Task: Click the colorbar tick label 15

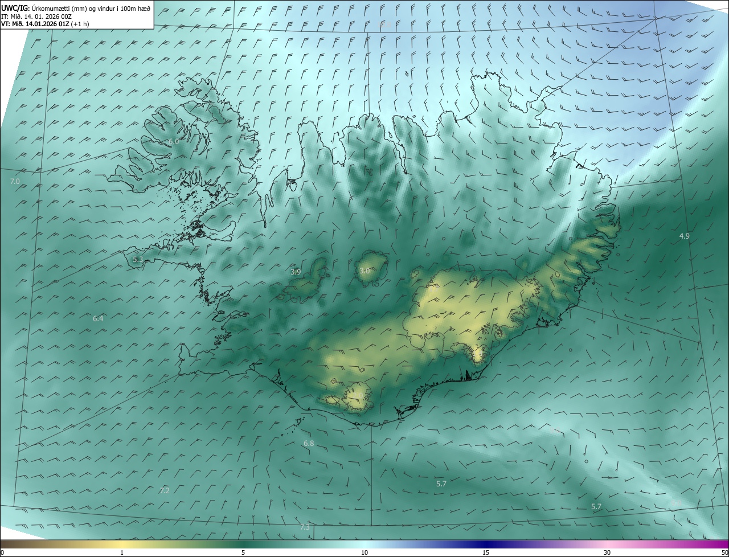Action: pyautogui.click(x=486, y=552)
